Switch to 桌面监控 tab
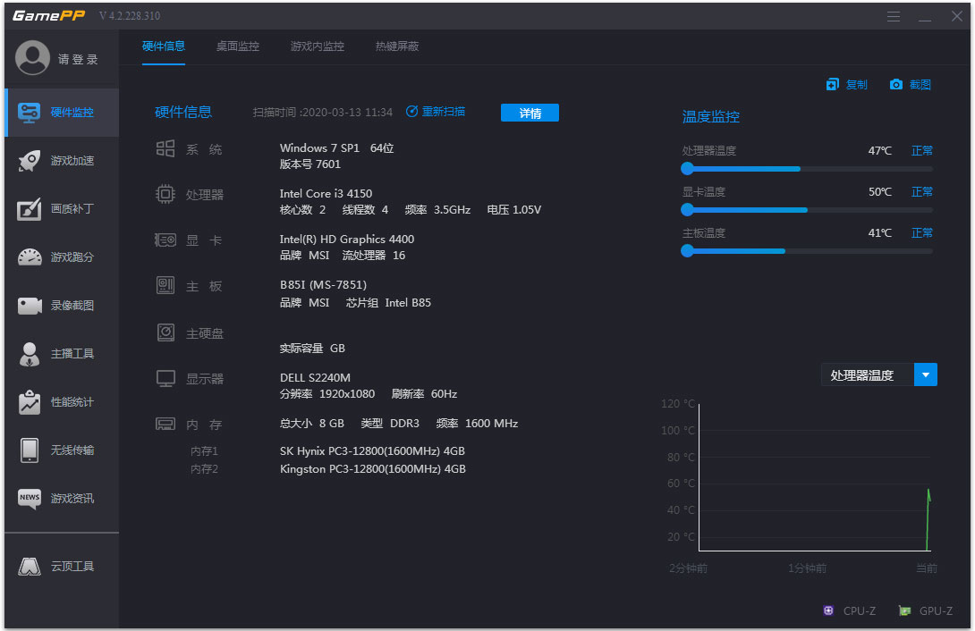975x631 pixels. pyautogui.click(x=238, y=46)
